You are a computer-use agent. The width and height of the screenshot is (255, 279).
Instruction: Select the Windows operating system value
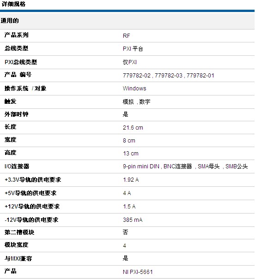click(x=134, y=89)
